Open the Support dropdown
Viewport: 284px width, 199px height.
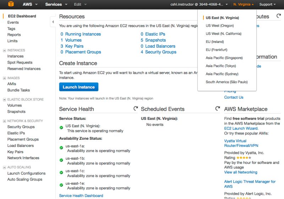267,4
